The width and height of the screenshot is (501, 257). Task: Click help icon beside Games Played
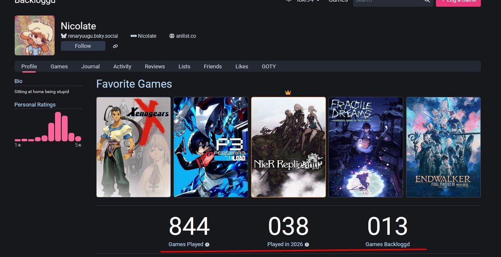[207, 244]
